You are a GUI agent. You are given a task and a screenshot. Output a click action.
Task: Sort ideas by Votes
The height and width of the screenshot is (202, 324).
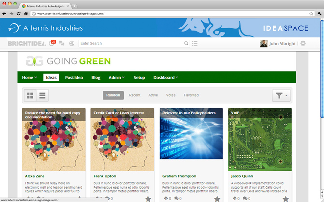pos(171,95)
